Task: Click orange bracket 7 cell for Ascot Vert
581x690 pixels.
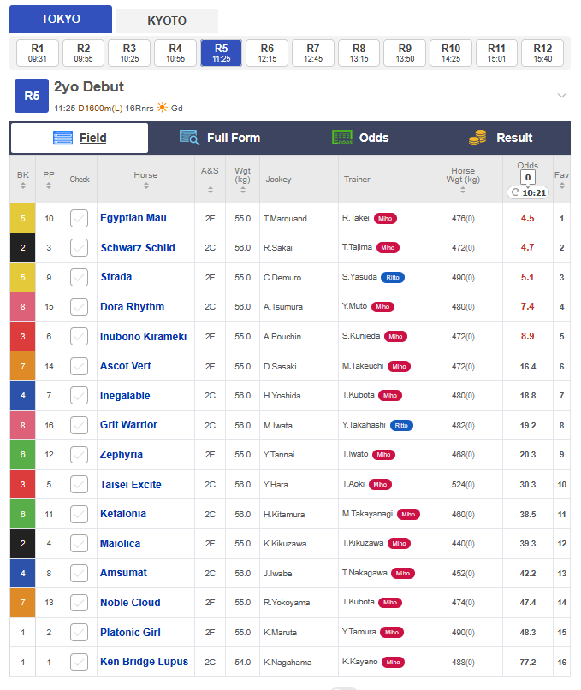Action: coord(23,366)
